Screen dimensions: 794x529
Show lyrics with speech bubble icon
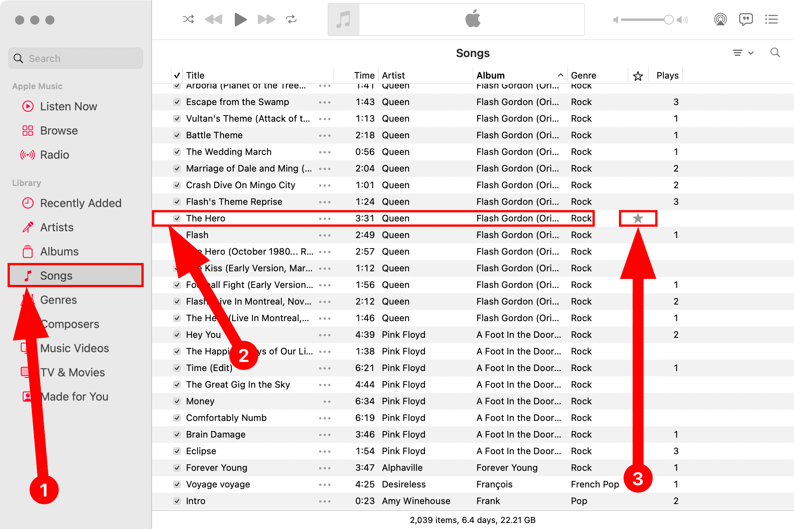[746, 19]
